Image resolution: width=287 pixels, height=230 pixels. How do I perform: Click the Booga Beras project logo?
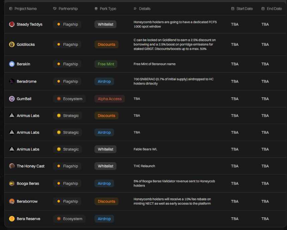pos(12,184)
